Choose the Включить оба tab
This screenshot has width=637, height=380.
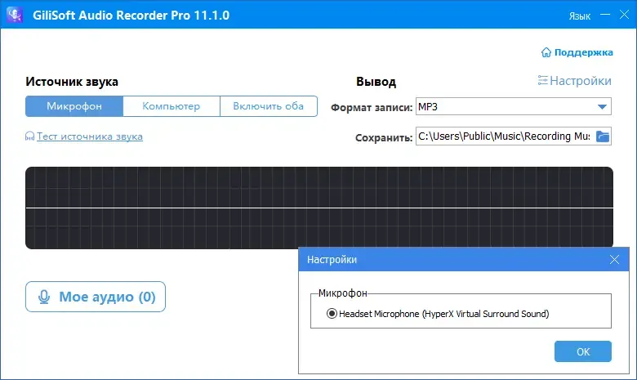269,106
